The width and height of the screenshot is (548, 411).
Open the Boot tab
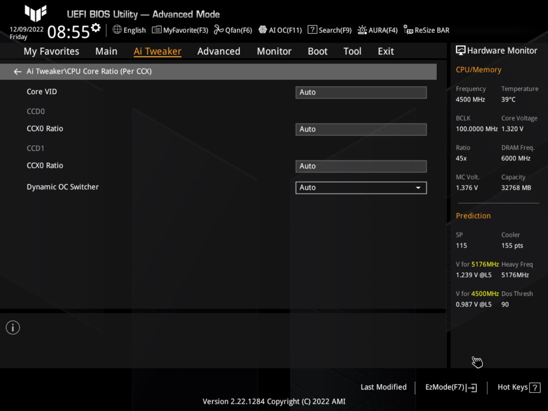coord(317,51)
